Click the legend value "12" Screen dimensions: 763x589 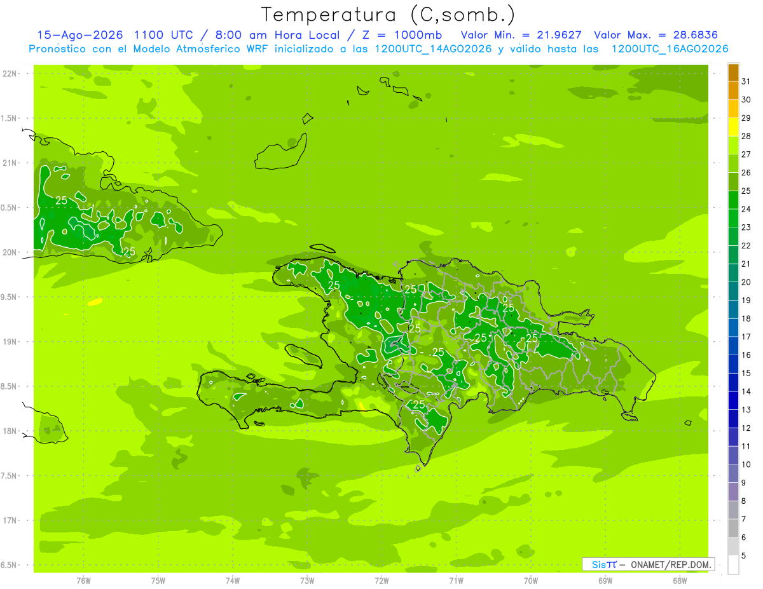pos(746,428)
